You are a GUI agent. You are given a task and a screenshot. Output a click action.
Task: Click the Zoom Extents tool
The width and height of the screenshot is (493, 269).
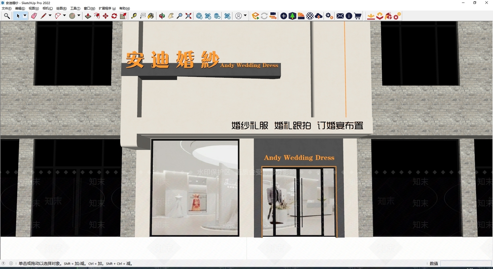click(188, 16)
